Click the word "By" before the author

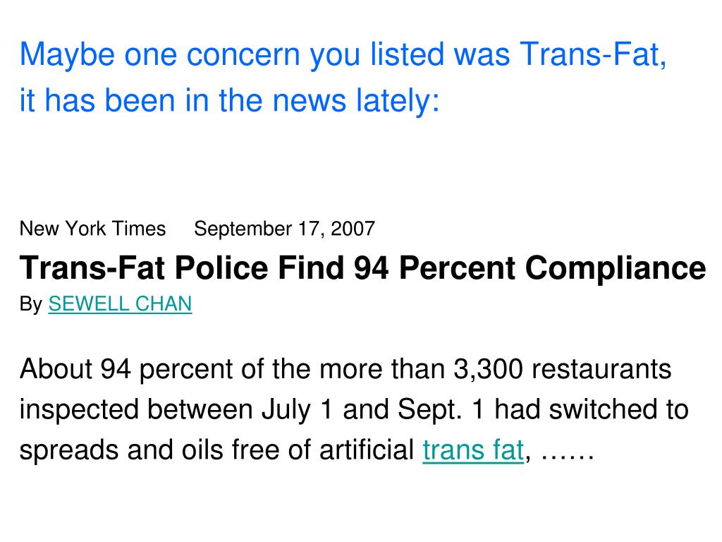tap(31, 304)
